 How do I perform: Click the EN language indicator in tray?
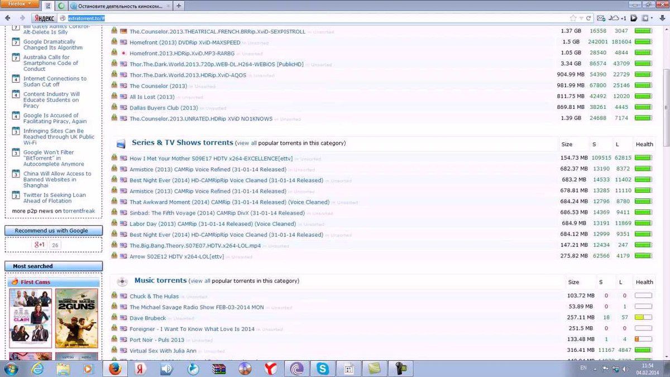point(583,368)
